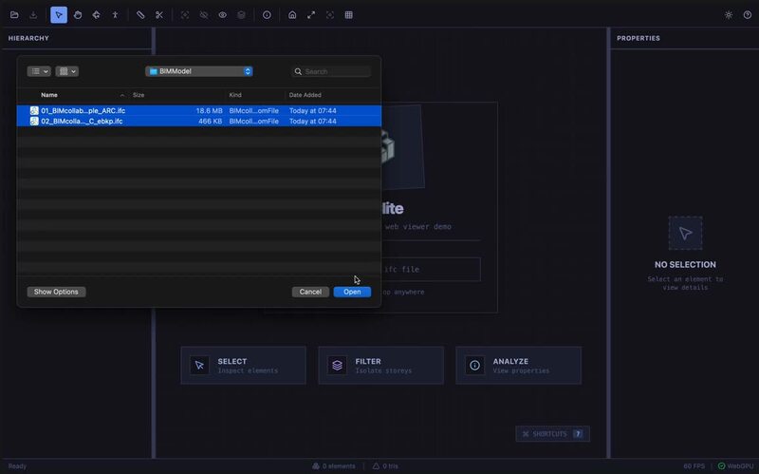Click the 60 FPS status text
The width and height of the screenshot is (759, 474).
(x=694, y=466)
